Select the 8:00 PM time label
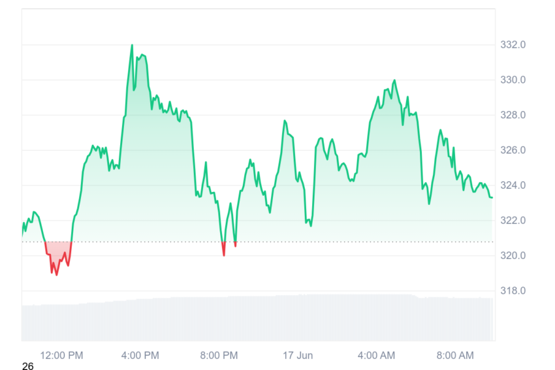 coord(219,356)
